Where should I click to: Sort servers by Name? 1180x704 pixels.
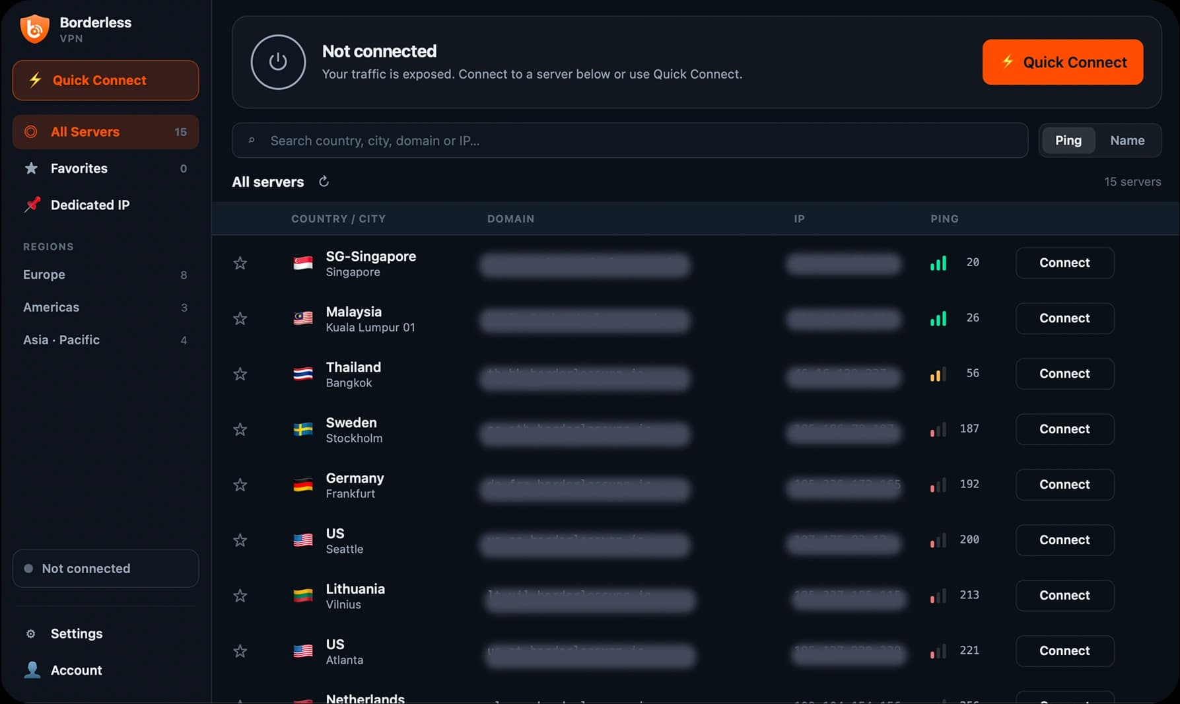1127,140
